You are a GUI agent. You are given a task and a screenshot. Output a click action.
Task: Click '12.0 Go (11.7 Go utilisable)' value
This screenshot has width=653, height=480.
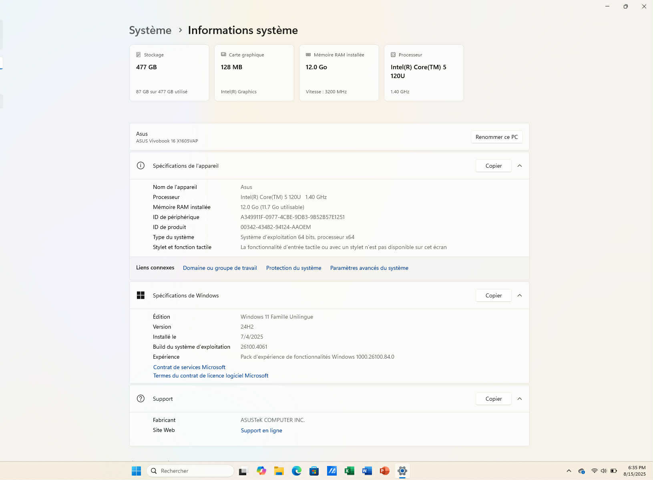click(272, 207)
